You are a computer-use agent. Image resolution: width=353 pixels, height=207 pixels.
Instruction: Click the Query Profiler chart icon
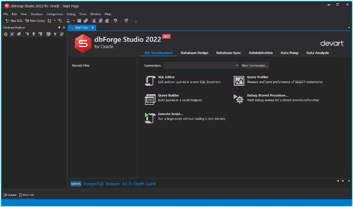[239, 80]
